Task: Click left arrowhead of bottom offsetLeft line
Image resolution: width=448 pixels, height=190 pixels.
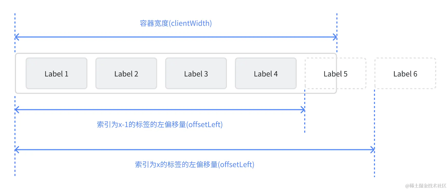Action: [x=17, y=150]
